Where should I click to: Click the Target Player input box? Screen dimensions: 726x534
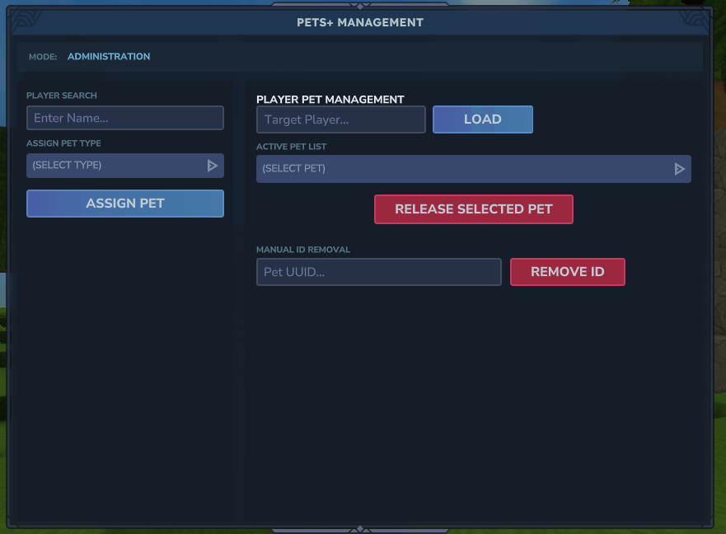[x=340, y=119]
